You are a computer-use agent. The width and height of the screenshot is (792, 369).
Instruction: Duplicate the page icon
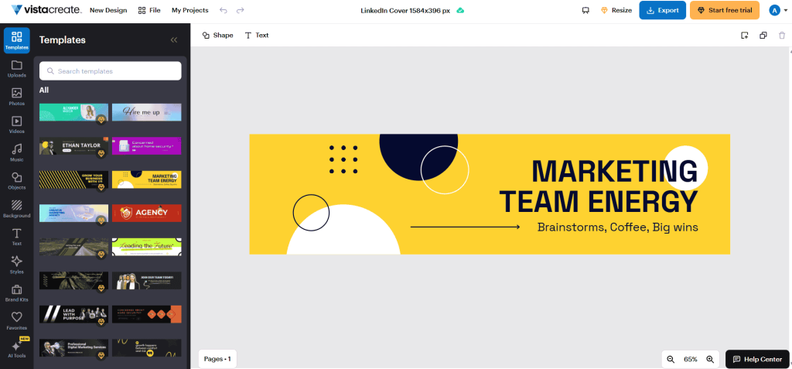tap(763, 36)
